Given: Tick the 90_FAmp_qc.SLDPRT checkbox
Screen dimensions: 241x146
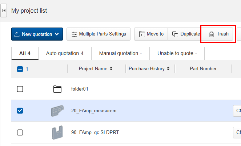Looking at the screenshot, I should [20, 133].
